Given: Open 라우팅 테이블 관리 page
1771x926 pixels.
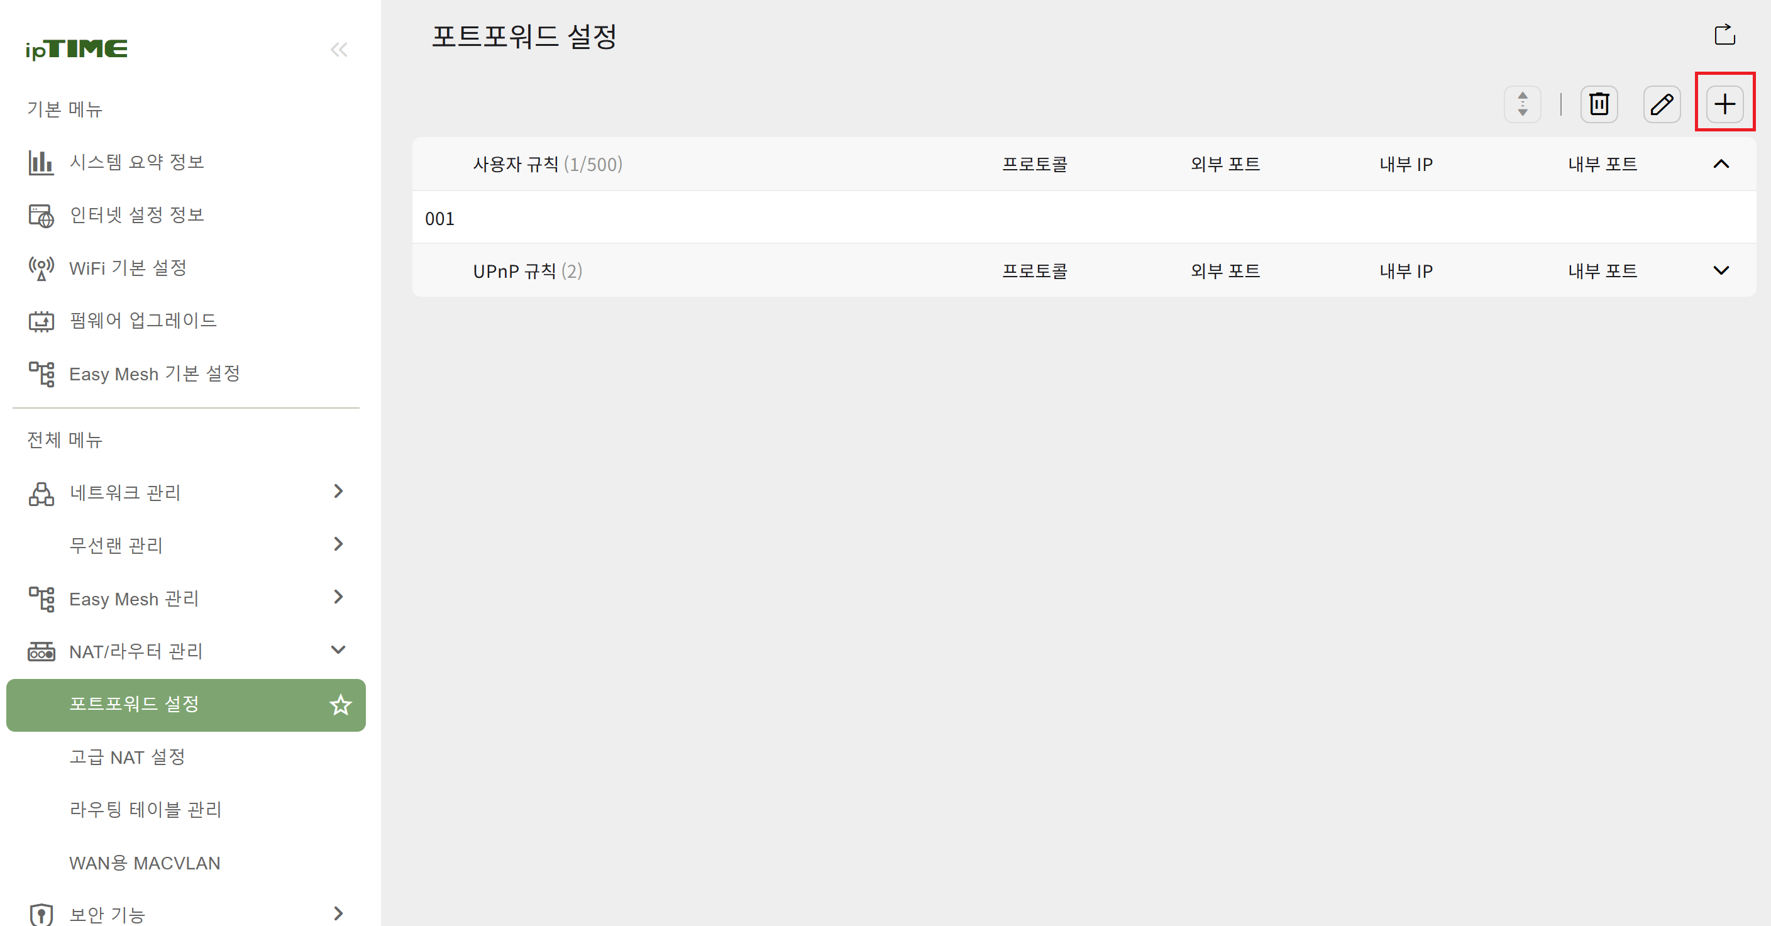Looking at the screenshot, I should 145,810.
